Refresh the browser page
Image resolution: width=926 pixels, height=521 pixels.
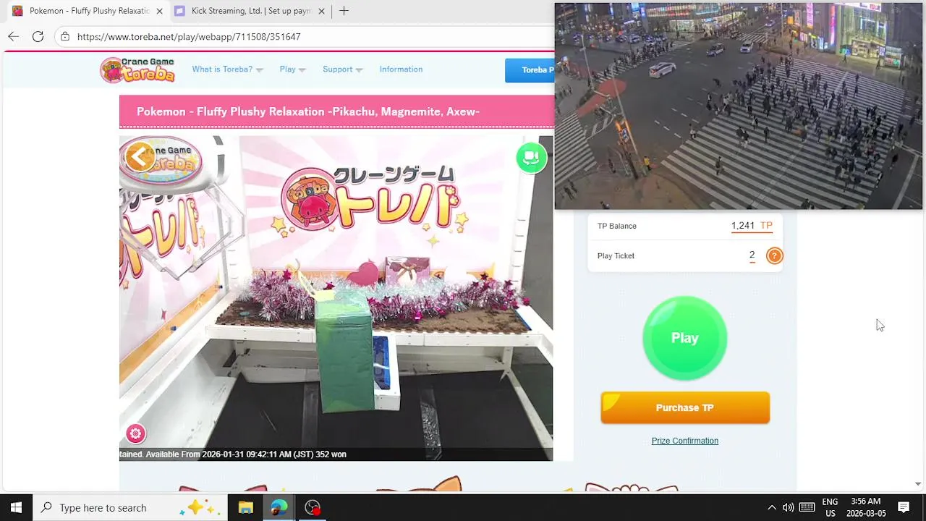click(x=38, y=36)
